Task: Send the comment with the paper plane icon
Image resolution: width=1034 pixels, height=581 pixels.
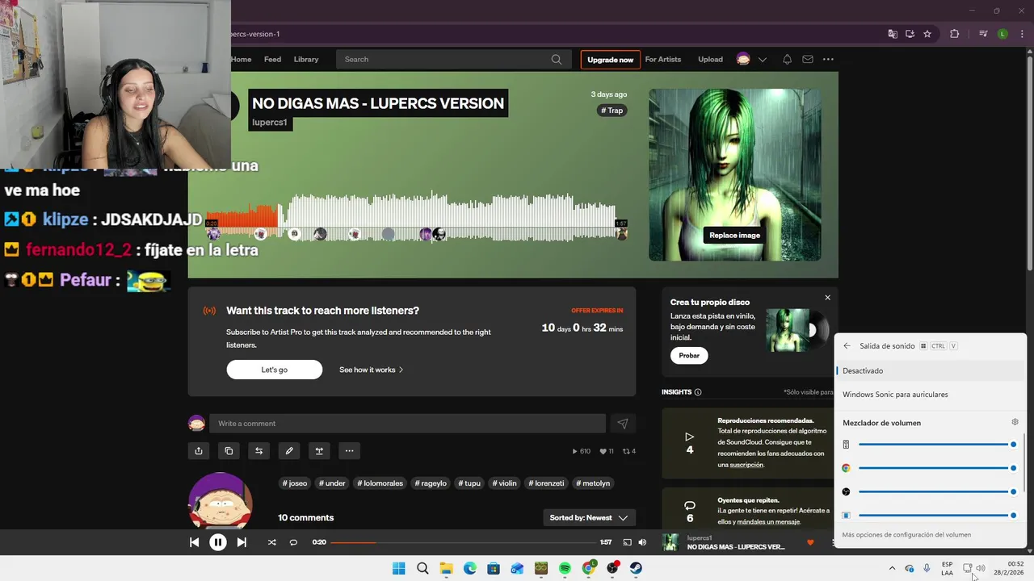Action: pyautogui.click(x=623, y=424)
